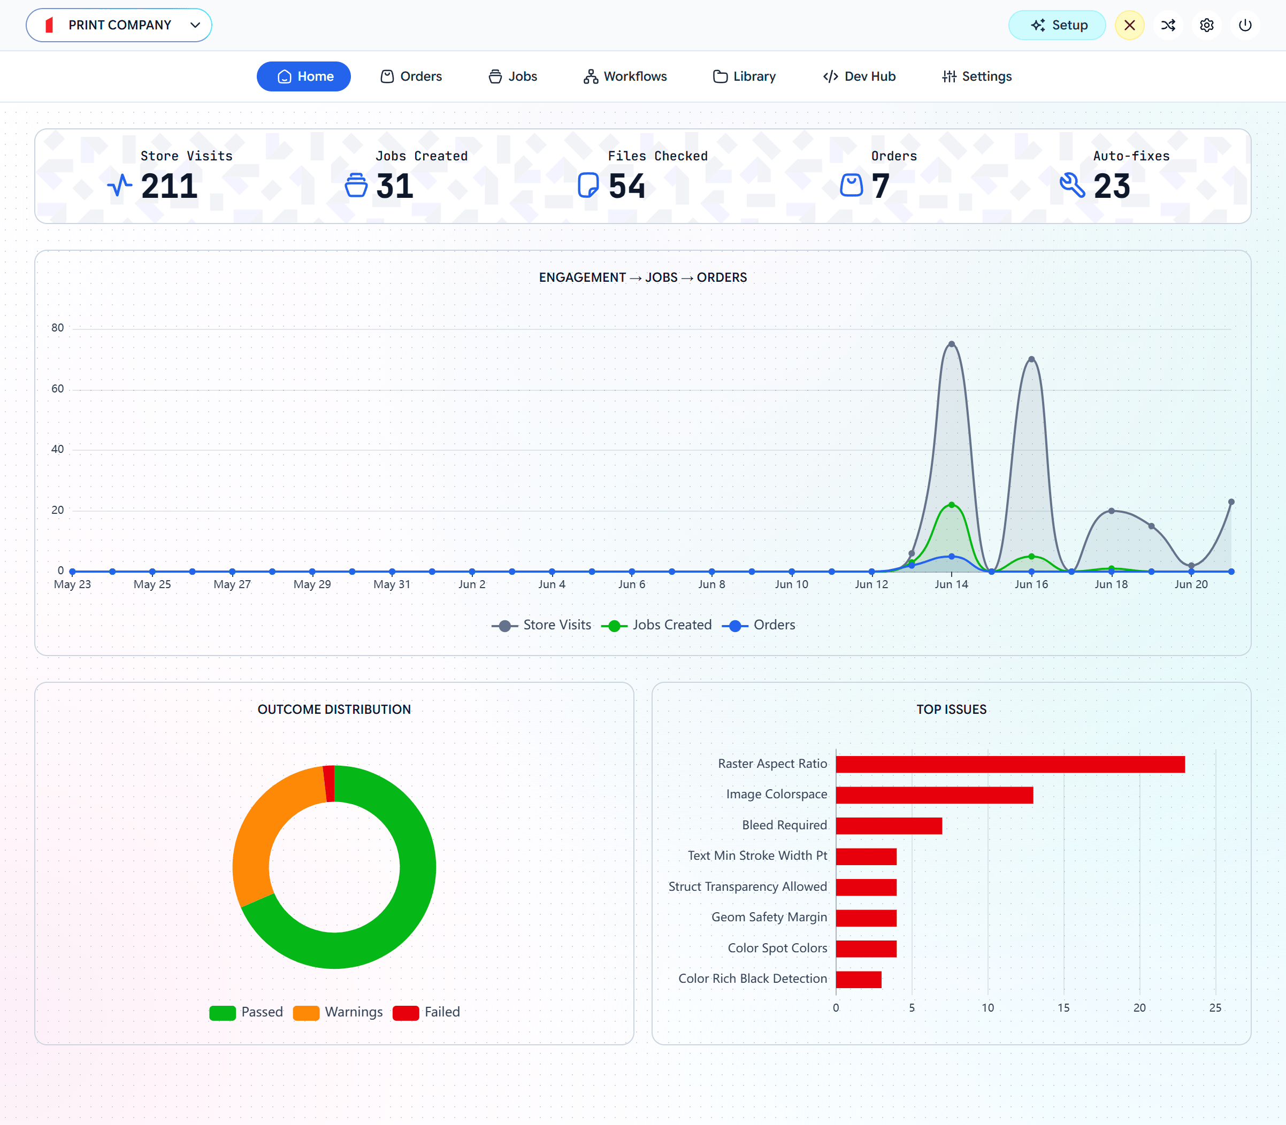Click the Jobs Created stack icon

pos(356,185)
